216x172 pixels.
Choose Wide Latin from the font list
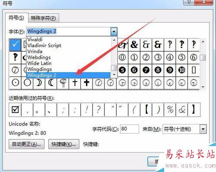click(x=69, y=63)
